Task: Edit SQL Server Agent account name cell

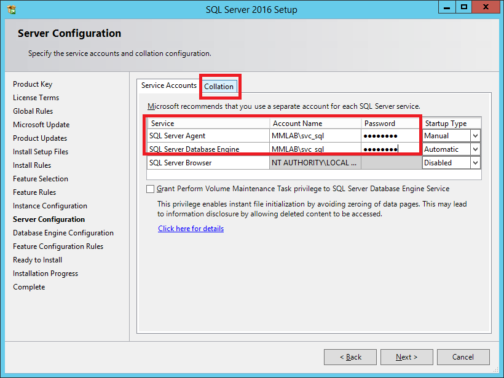Action: point(315,136)
